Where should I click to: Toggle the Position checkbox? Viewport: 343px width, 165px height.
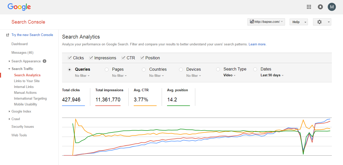142,58
